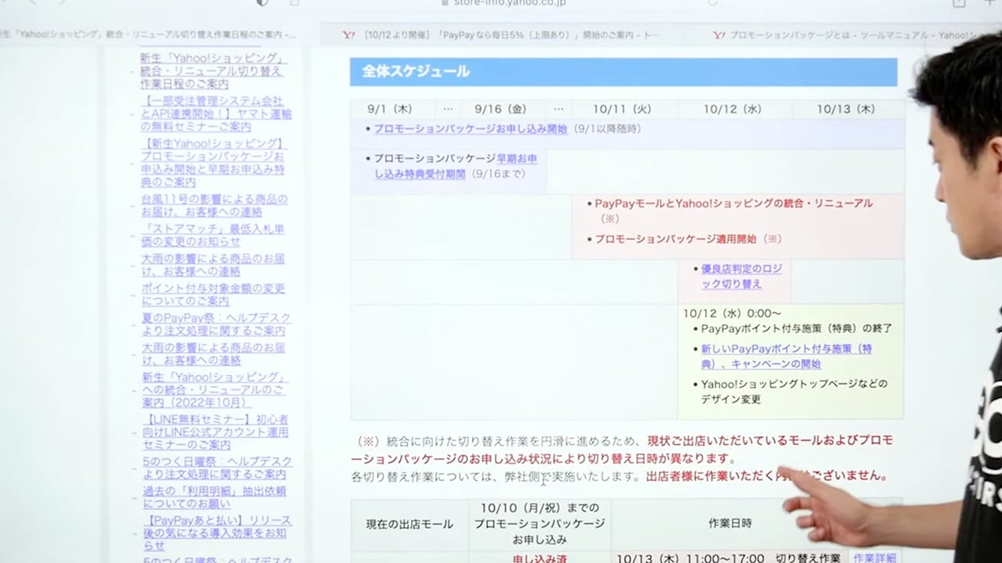Open the 早期お申し込み特典受付期間 link
The height and width of the screenshot is (563, 1002).
click(456, 166)
